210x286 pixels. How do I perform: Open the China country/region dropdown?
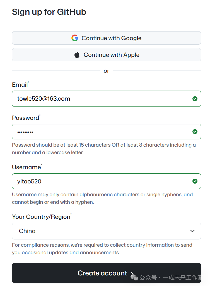coord(106,231)
